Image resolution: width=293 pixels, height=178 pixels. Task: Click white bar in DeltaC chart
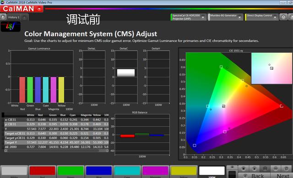pyautogui.click(x=126, y=73)
